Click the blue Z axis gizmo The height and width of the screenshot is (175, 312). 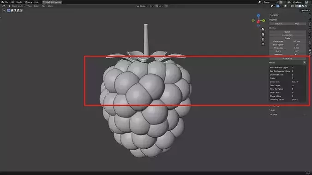coord(258,16)
